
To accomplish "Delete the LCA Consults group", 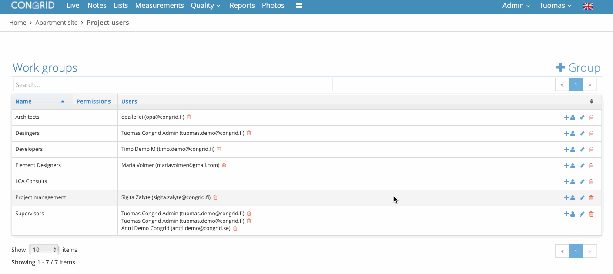I will click(x=591, y=182).
